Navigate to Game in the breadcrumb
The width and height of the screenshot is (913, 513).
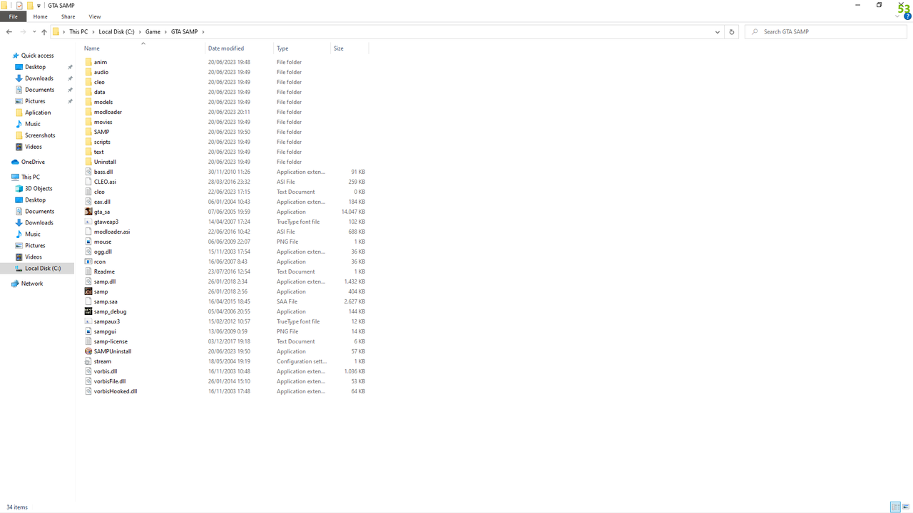pyautogui.click(x=153, y=32)
